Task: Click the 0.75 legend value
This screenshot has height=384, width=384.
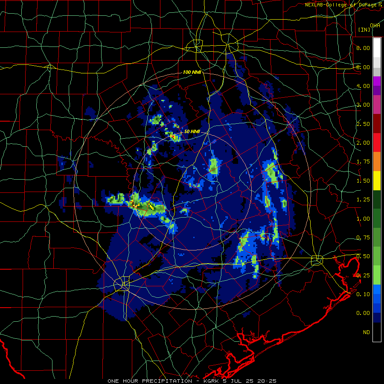Action: pos(363,238)
